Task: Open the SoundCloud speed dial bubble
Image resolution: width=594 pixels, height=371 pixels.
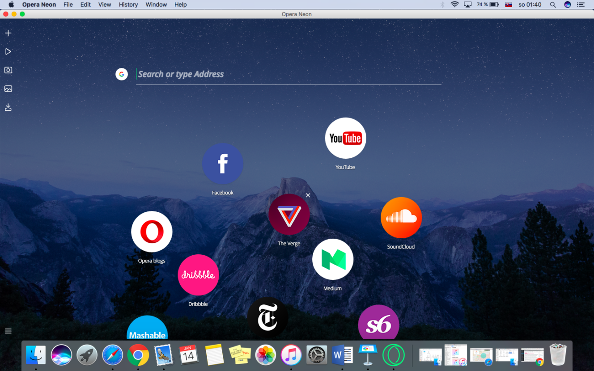Action: (401, 218)
